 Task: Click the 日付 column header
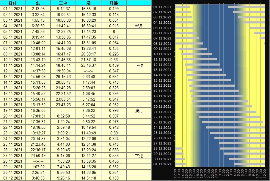(13, 3)
